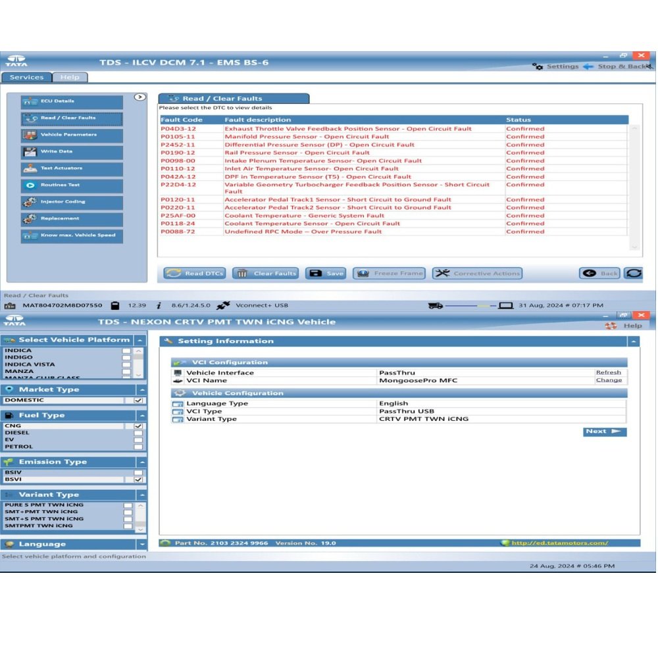Tick the PETROL fuel type checkbox

138,447
